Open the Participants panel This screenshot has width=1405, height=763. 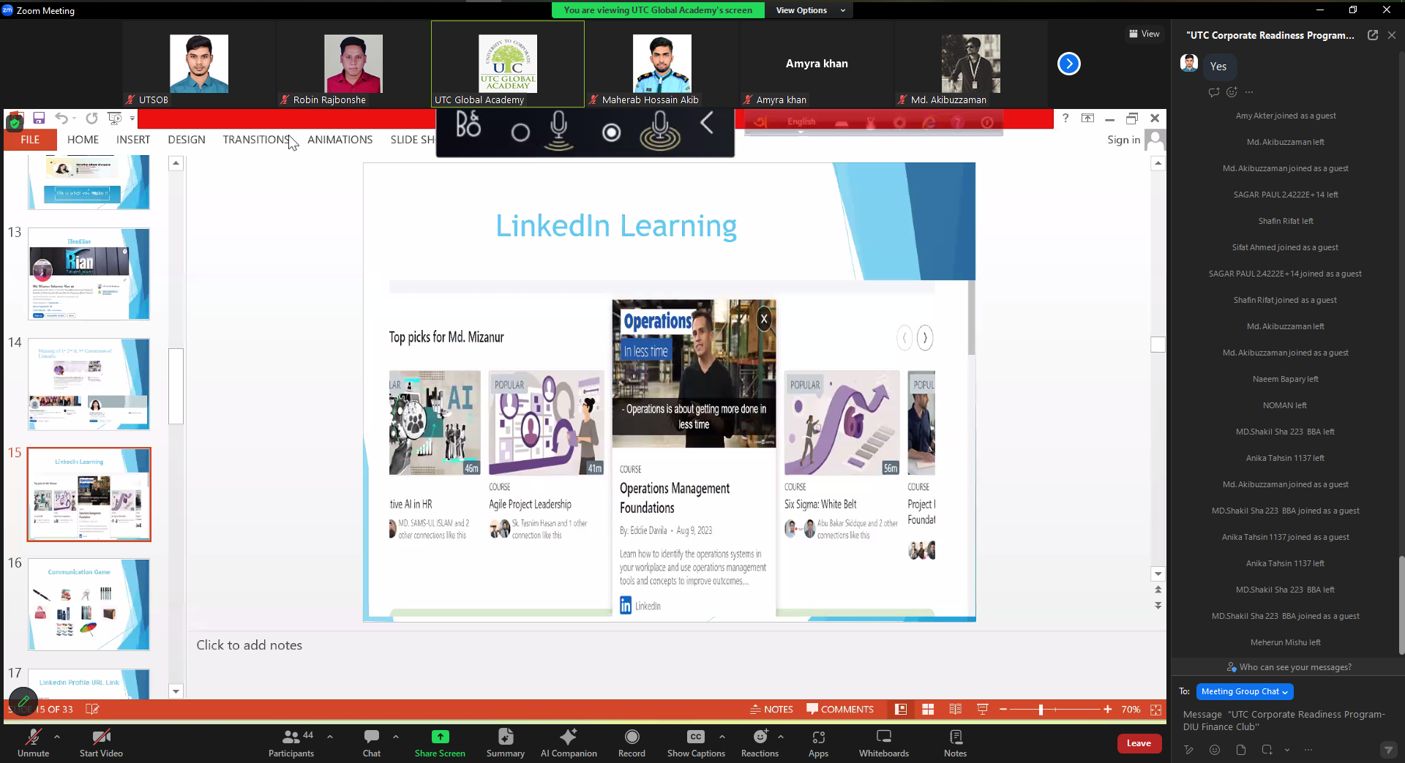click(291, 743)
